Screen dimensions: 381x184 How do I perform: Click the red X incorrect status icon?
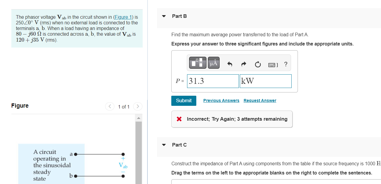click(x=178, y=119)
